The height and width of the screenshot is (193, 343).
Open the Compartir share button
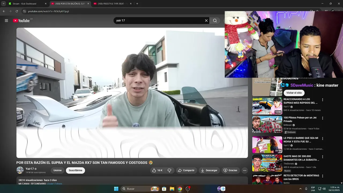[x=187, y=170]
